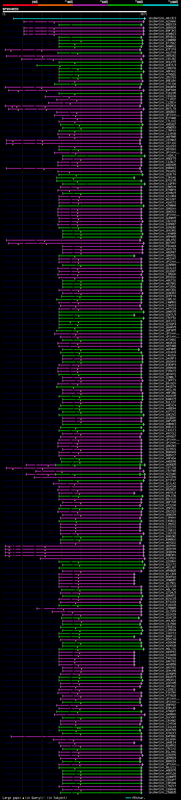Select label UniRef100_B6WRG1
The height and width of the screenshot is (800, 181).
[x=162, y=47]
